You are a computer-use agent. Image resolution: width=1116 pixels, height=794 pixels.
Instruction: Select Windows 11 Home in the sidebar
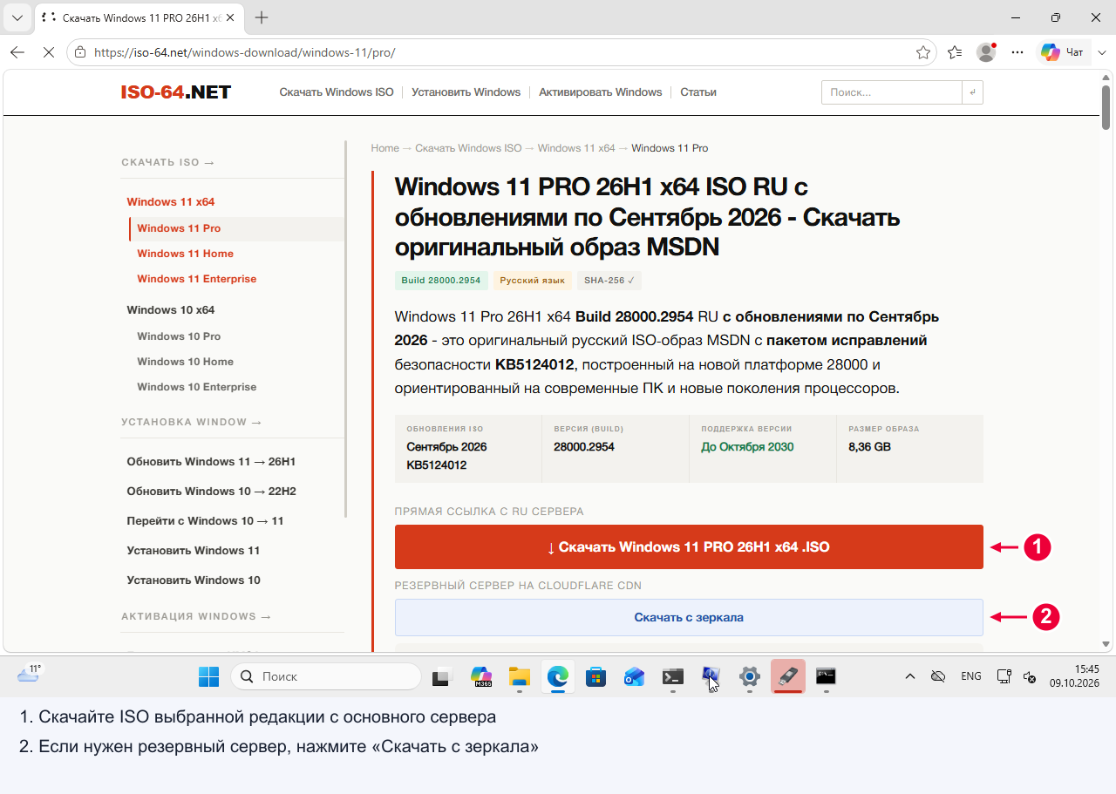click(185, 254)
